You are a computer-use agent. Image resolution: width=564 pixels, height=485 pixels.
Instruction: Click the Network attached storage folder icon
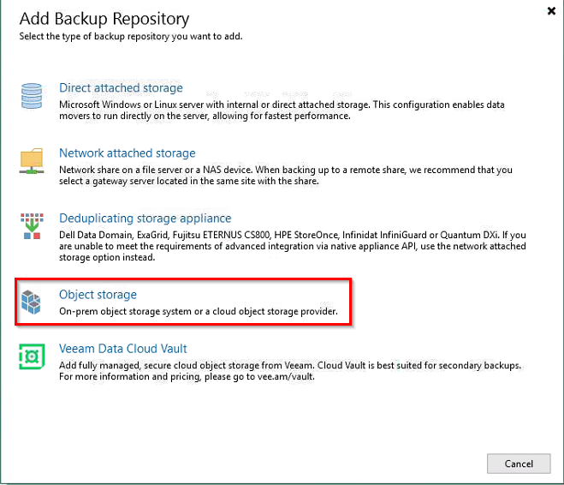[32, 161]
